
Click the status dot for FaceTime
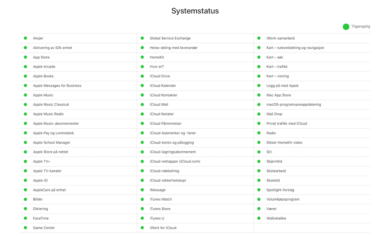click(x=25, y=218)
